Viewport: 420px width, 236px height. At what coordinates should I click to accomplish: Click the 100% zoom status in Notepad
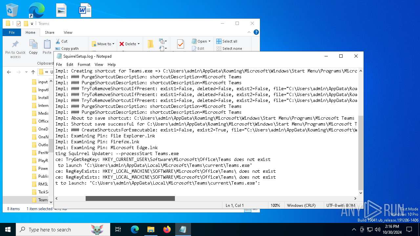(x=275, y=206)
